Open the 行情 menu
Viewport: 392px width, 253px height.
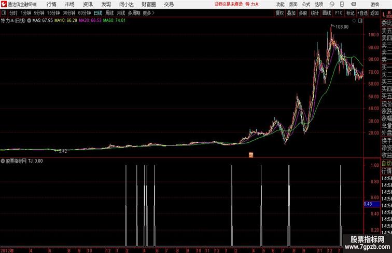(51, 4)
